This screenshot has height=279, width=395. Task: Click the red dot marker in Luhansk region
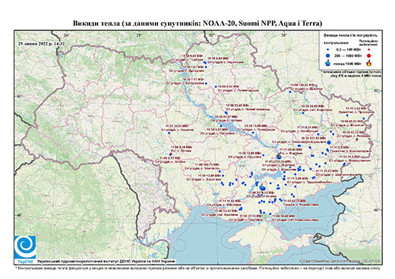[x=357, y=139]
